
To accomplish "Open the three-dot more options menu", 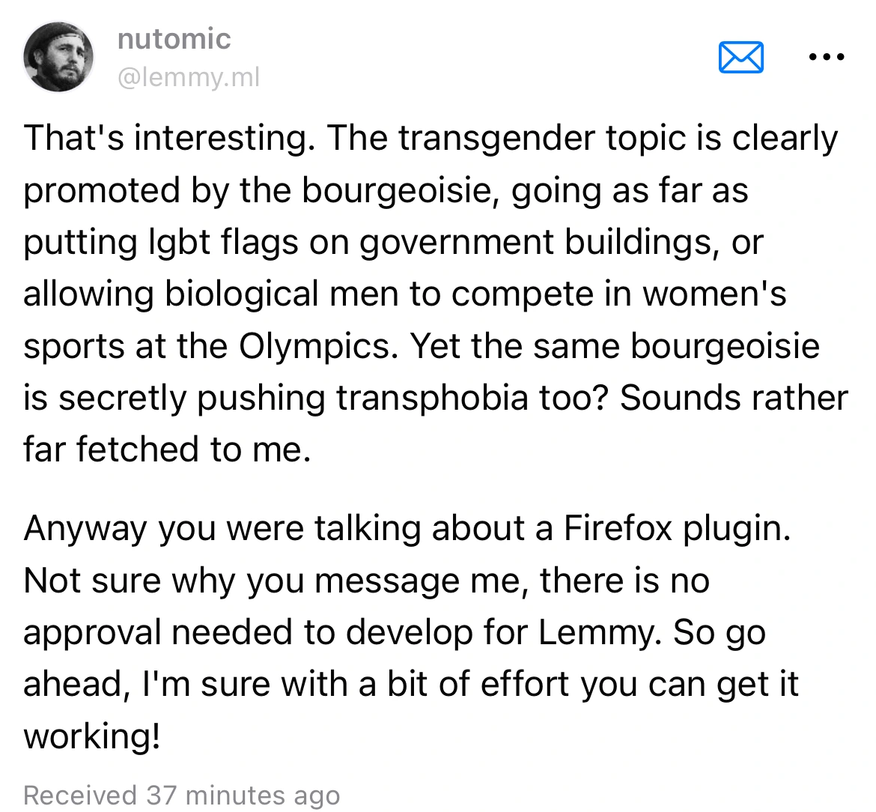I will click(827, 56).
